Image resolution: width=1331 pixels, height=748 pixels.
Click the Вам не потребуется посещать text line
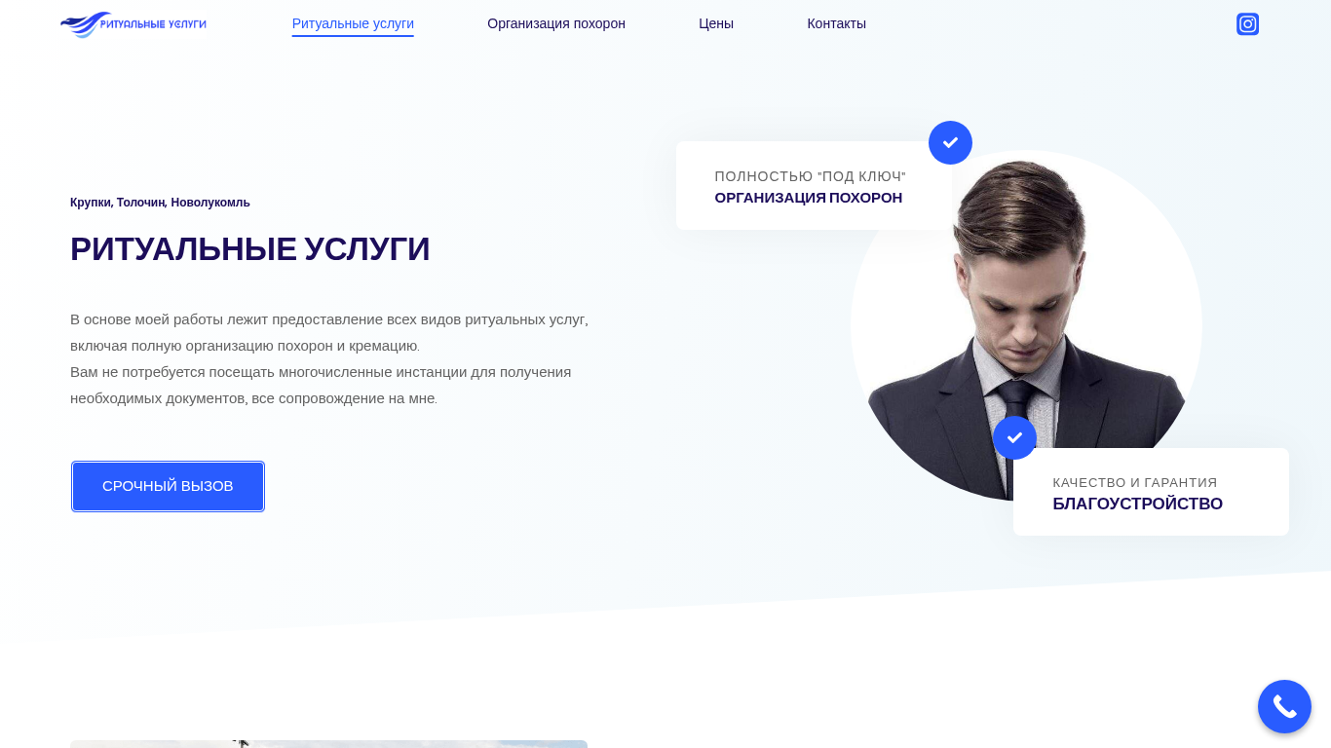(x=321, y=372)
